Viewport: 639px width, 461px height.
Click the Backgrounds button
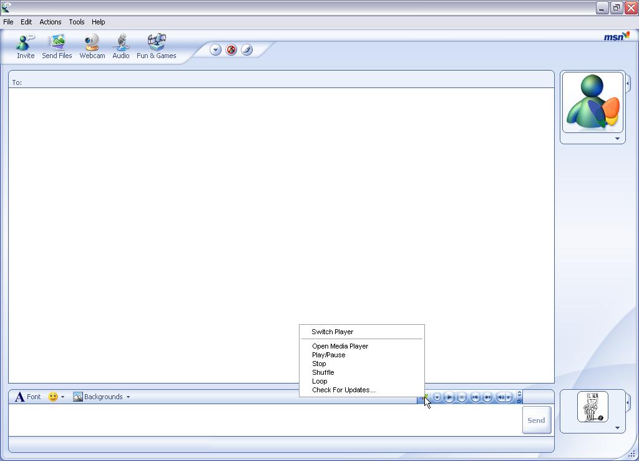tap(98, 397)
